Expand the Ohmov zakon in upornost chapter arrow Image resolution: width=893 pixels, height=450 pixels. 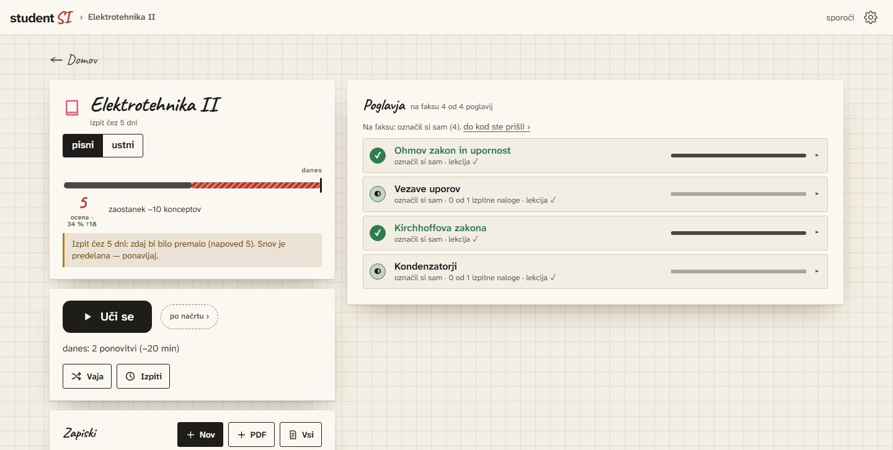(817, 156)
